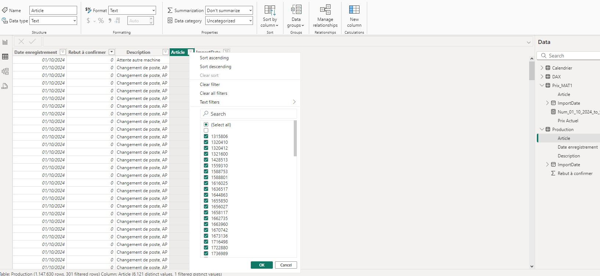Open filter menu on Rebut à confirmer header
The width and height of the screenshot is (600, 276).
pyautogui.click(x=112, y=52)
